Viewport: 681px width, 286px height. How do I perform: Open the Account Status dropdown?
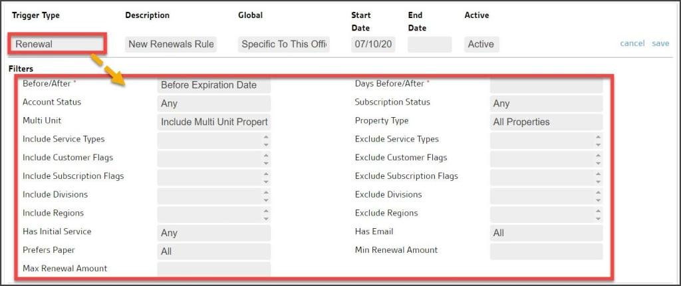point(213,103)
